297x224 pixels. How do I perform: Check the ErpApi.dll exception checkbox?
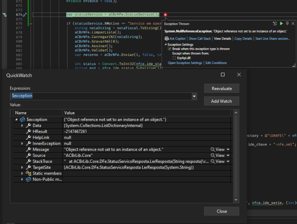pyautogui.click(x=174, y=58)
